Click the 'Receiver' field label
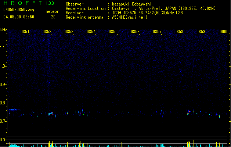The width and height of the screenshot is (231, 147). coord(75,13)
